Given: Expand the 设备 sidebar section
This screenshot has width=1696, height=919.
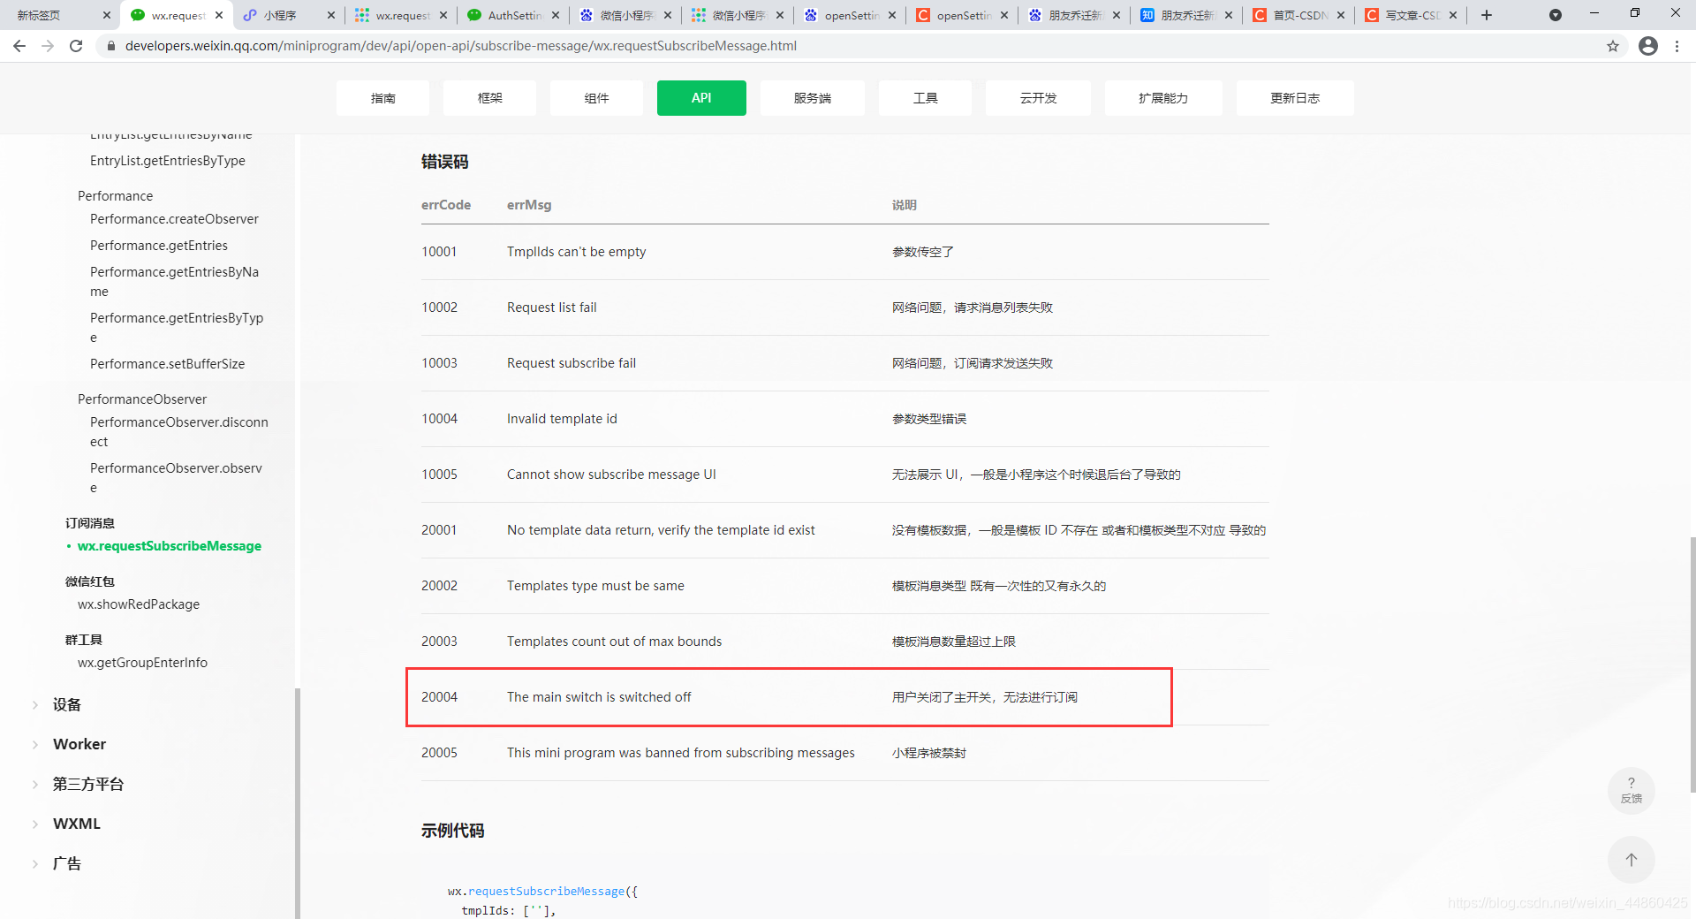Looking at the screenshot, I should click(x=66, y=704).
